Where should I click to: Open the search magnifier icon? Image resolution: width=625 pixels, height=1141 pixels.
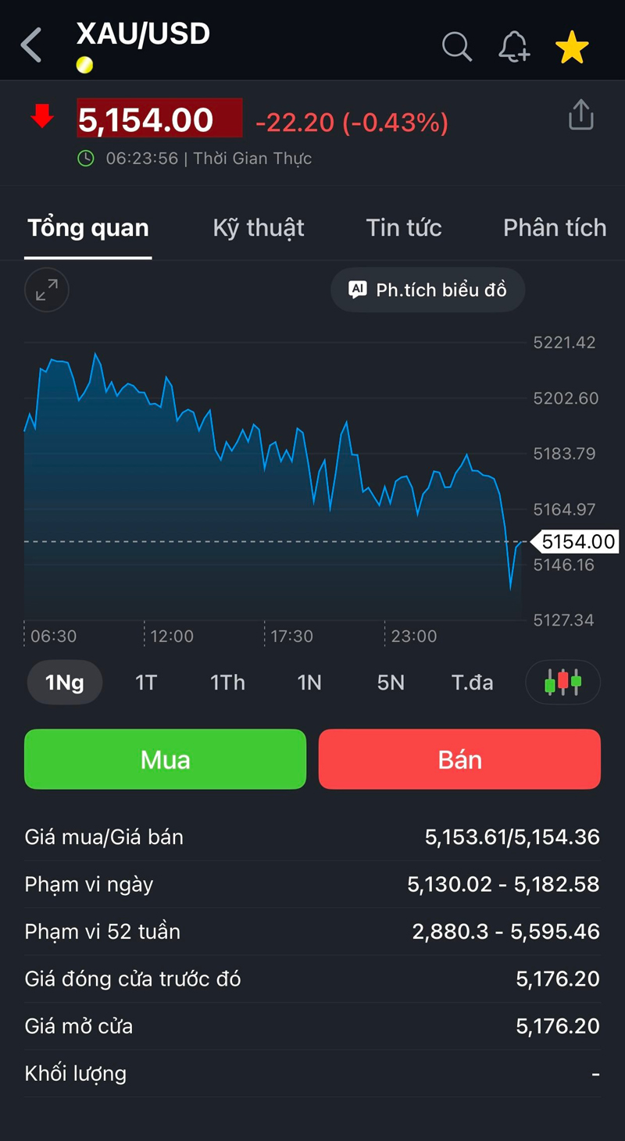click(457, 47)
